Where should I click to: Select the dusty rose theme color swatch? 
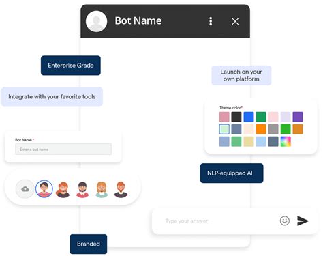tap(224, 117)
